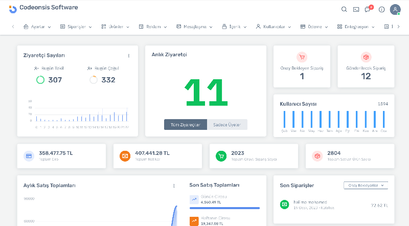Image resolution: width=409 pixels, height=226 pixels.
Task: Open the messages icon with red badge
Action: [x=368, y=9]
